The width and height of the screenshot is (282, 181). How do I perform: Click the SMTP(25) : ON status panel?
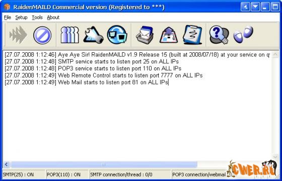tap(24, 174)
